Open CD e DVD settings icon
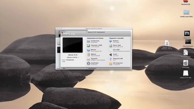The image size is (194, 109). pyautogui.click(x=111, y=50)
